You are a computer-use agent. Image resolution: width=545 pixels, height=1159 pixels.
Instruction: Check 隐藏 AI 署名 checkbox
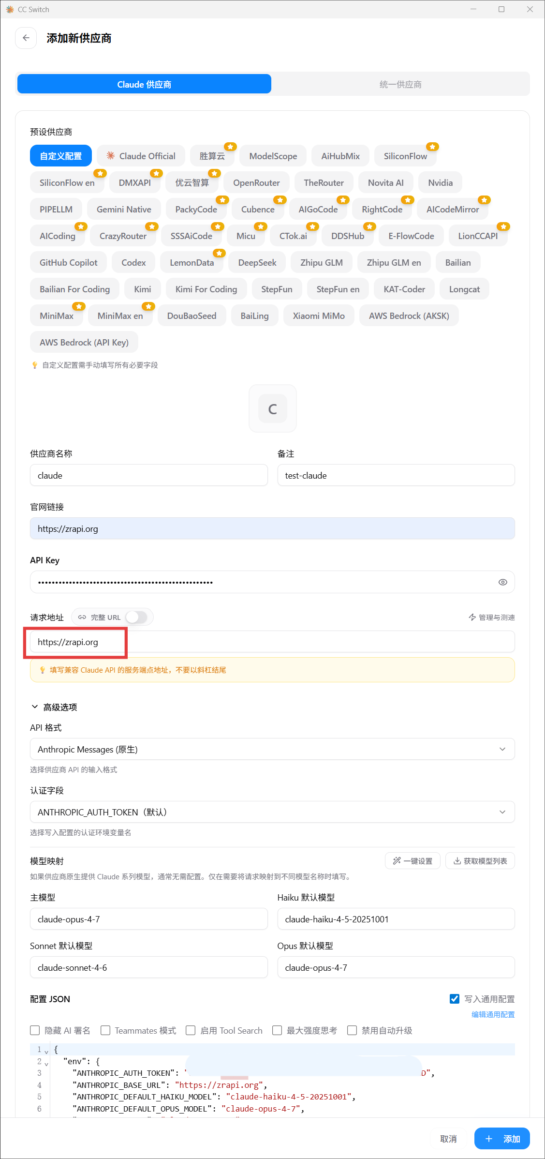point(35,1030)
